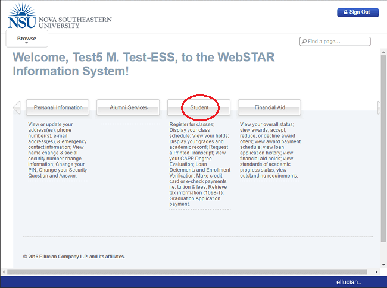Viewport: 387px width, 288px height.
Task: Click the Nova Southeastern University name text
Action: 75,23
